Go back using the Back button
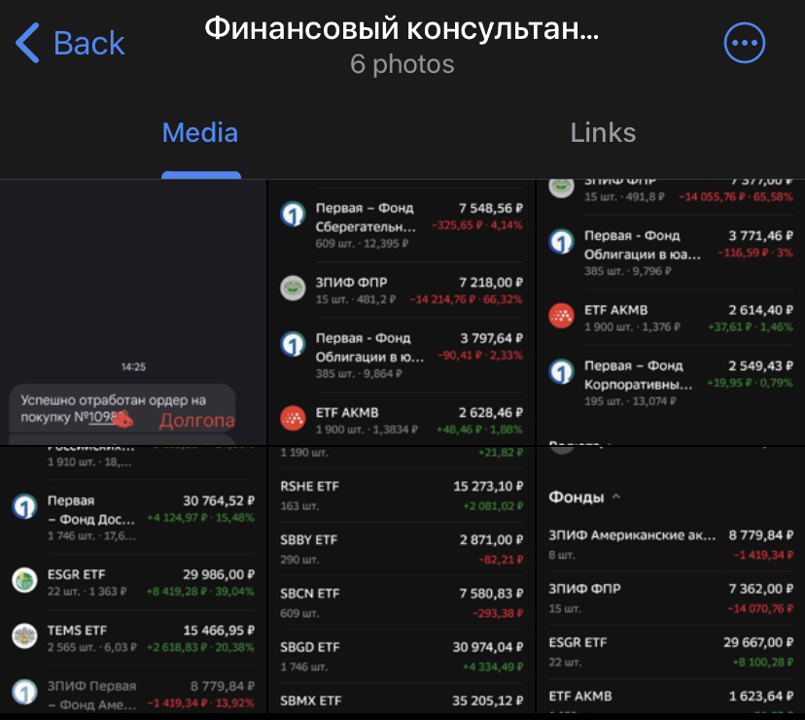The image size is (805, 720). click(70, 43)
